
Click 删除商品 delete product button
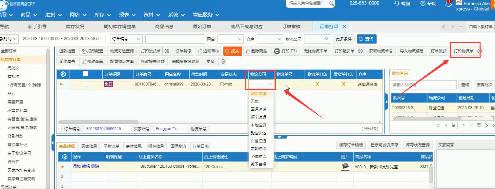(257, 51)
